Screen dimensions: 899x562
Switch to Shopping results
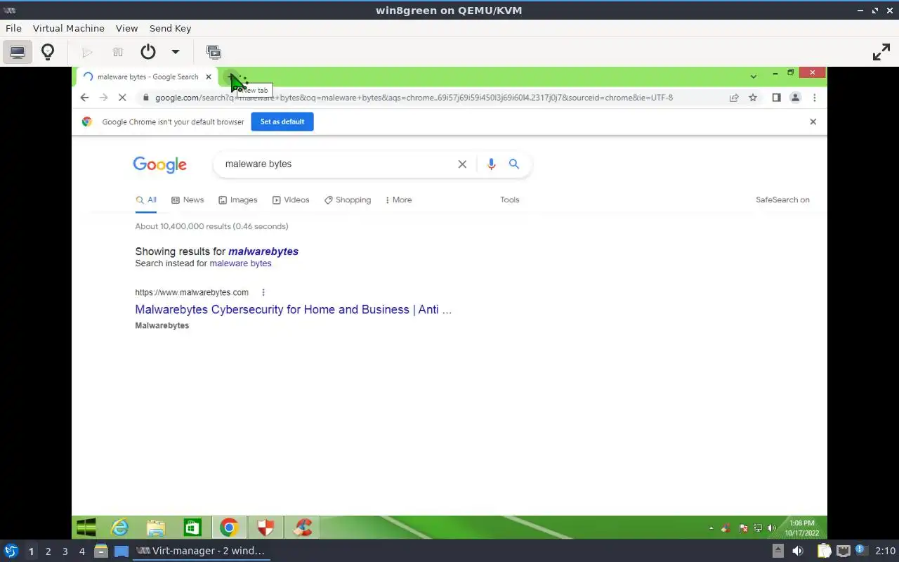[x=348, y=200]
